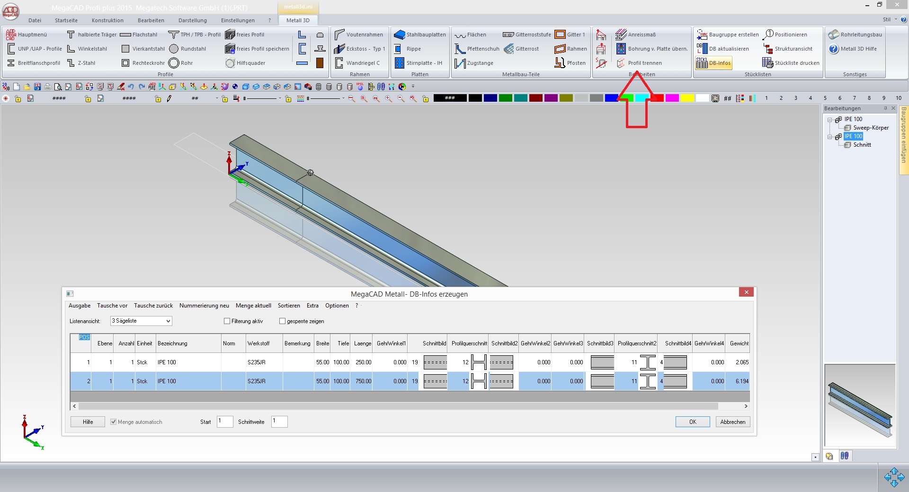Click the Abbrechen button

click(733, 422)
